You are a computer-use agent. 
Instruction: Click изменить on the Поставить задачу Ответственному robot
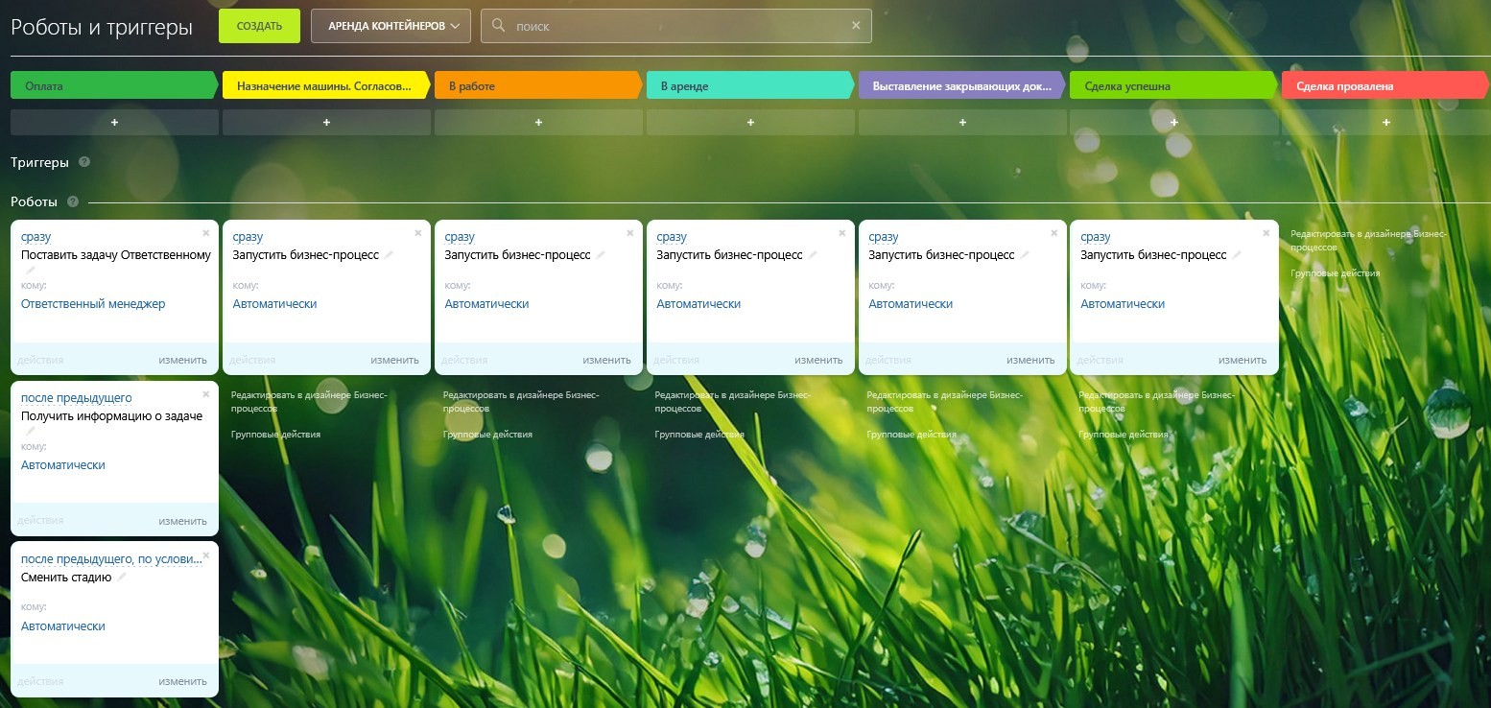click(x=183, y=360)
